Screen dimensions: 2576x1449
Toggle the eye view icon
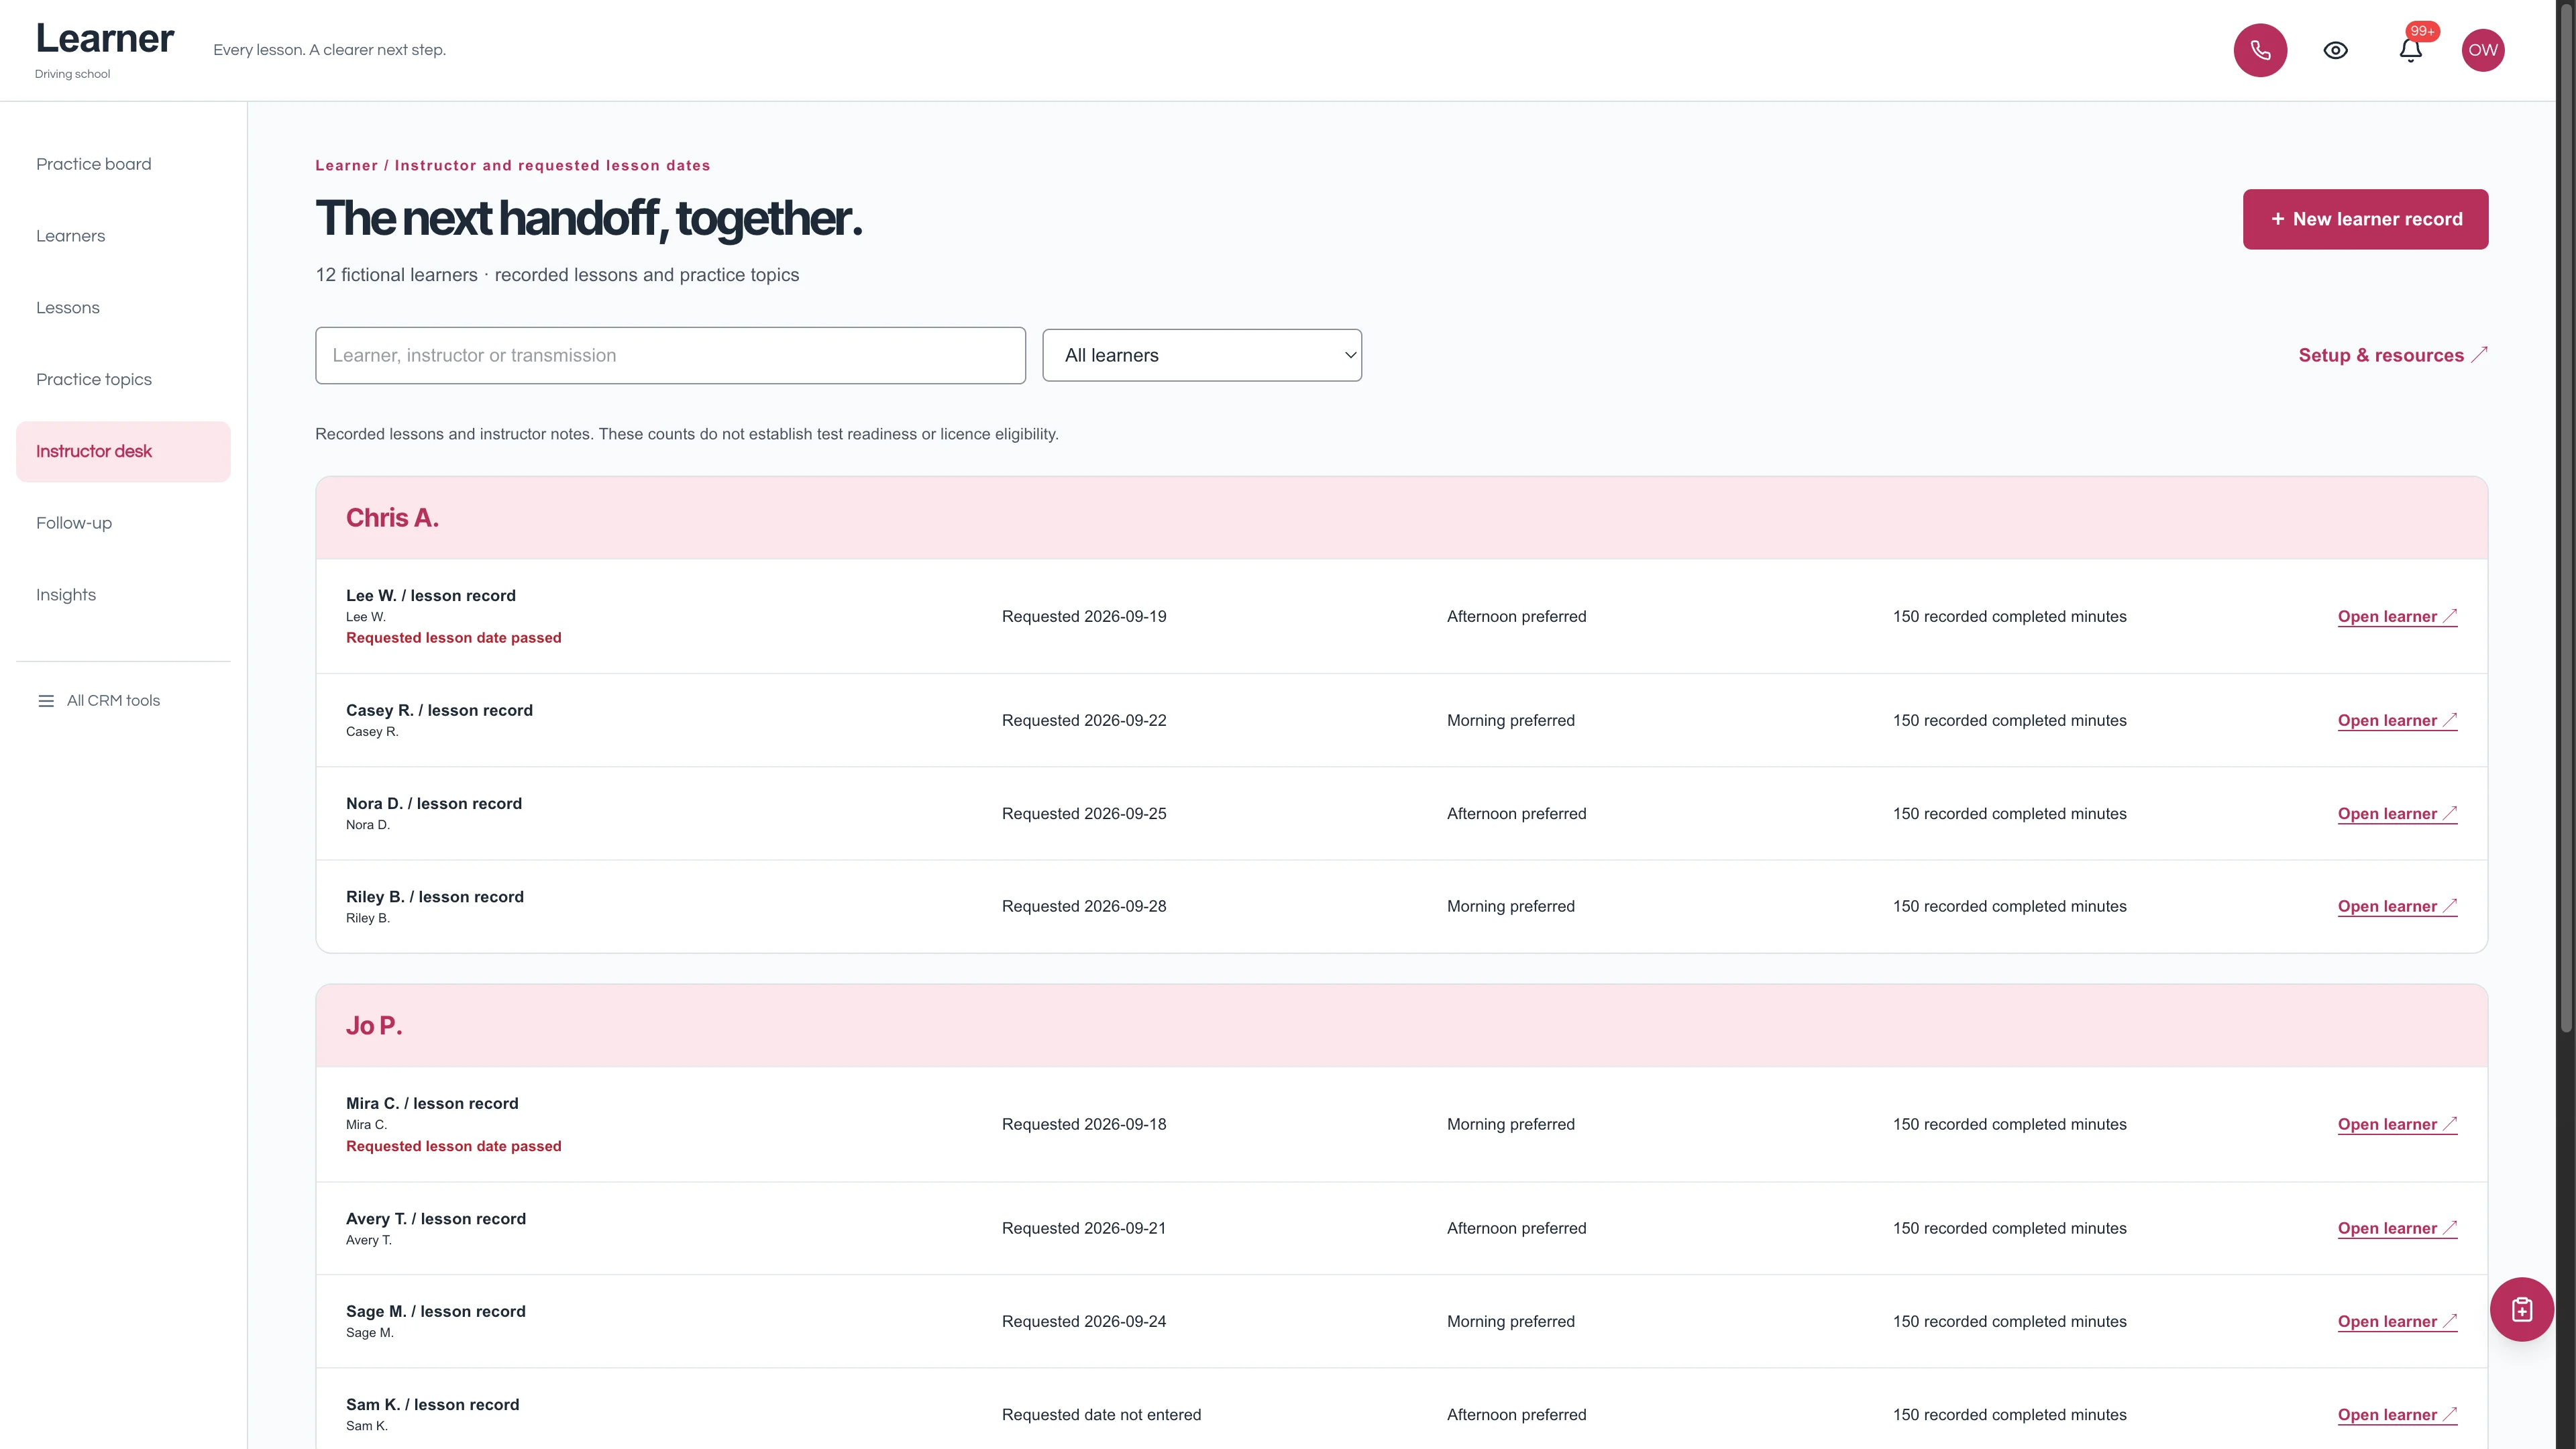tap(2335, 50)
